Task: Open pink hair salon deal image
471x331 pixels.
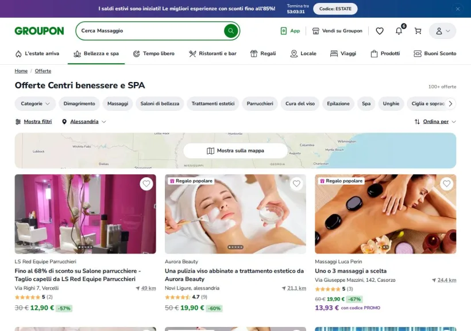Action: click(x=86, y=214)
